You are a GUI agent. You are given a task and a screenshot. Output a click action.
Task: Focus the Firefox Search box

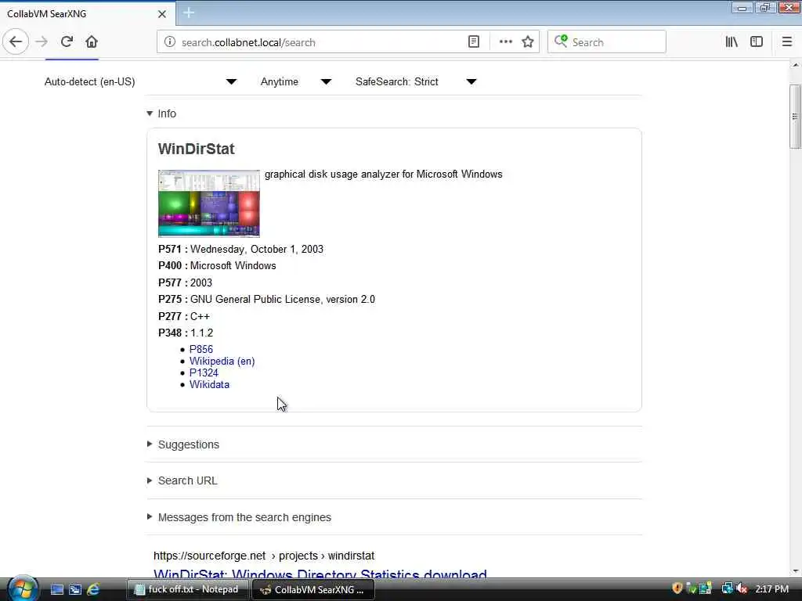click(607, 42)
